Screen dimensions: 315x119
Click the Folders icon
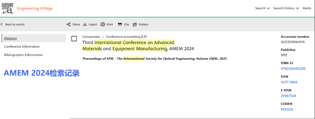(x=135, y=24)
